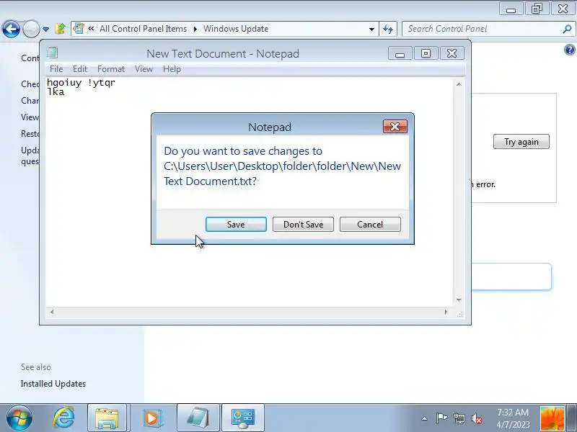Click Notepad vertical scrollbar down arrow
This screenshot has width=577, height=432.
[459, 300]
